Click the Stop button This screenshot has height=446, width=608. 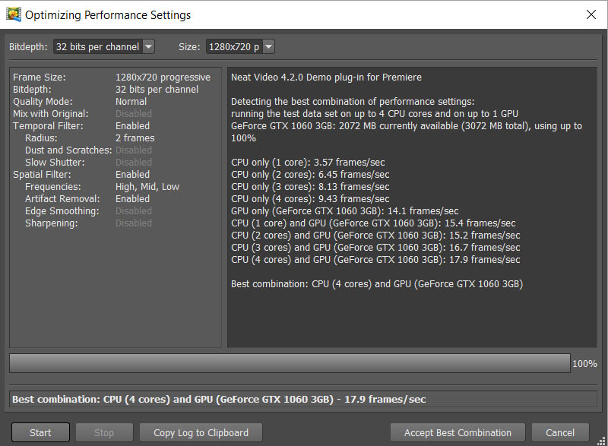pos(104,432)
